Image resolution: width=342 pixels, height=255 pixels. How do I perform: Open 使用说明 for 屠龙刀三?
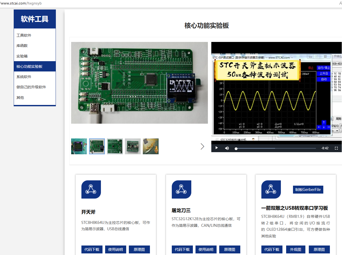coord(206,249)
